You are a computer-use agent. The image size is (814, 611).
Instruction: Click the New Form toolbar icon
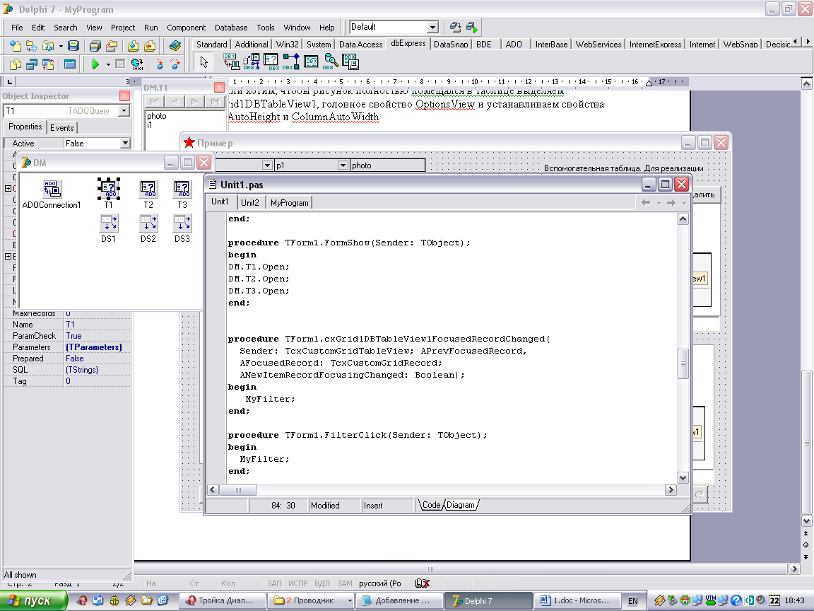click(69, 64)
